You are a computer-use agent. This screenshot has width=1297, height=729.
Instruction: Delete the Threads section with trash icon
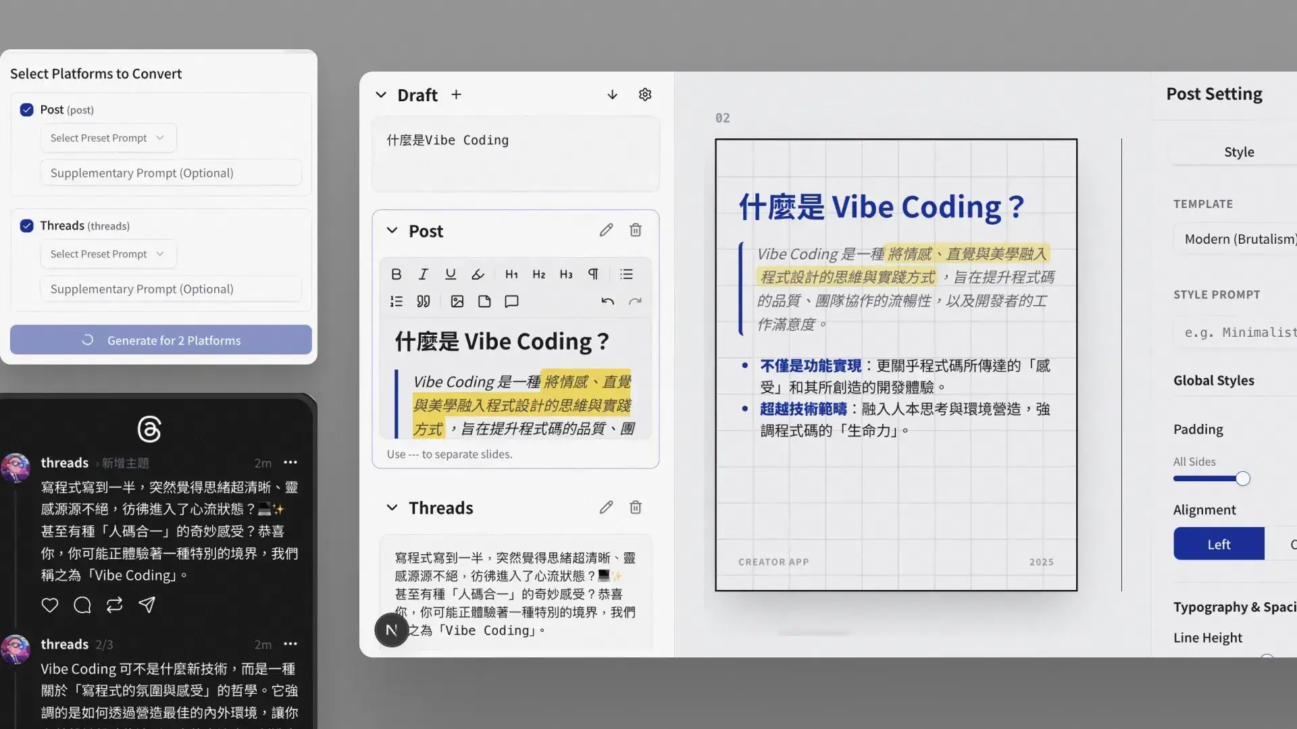click(x=635, y=508)
